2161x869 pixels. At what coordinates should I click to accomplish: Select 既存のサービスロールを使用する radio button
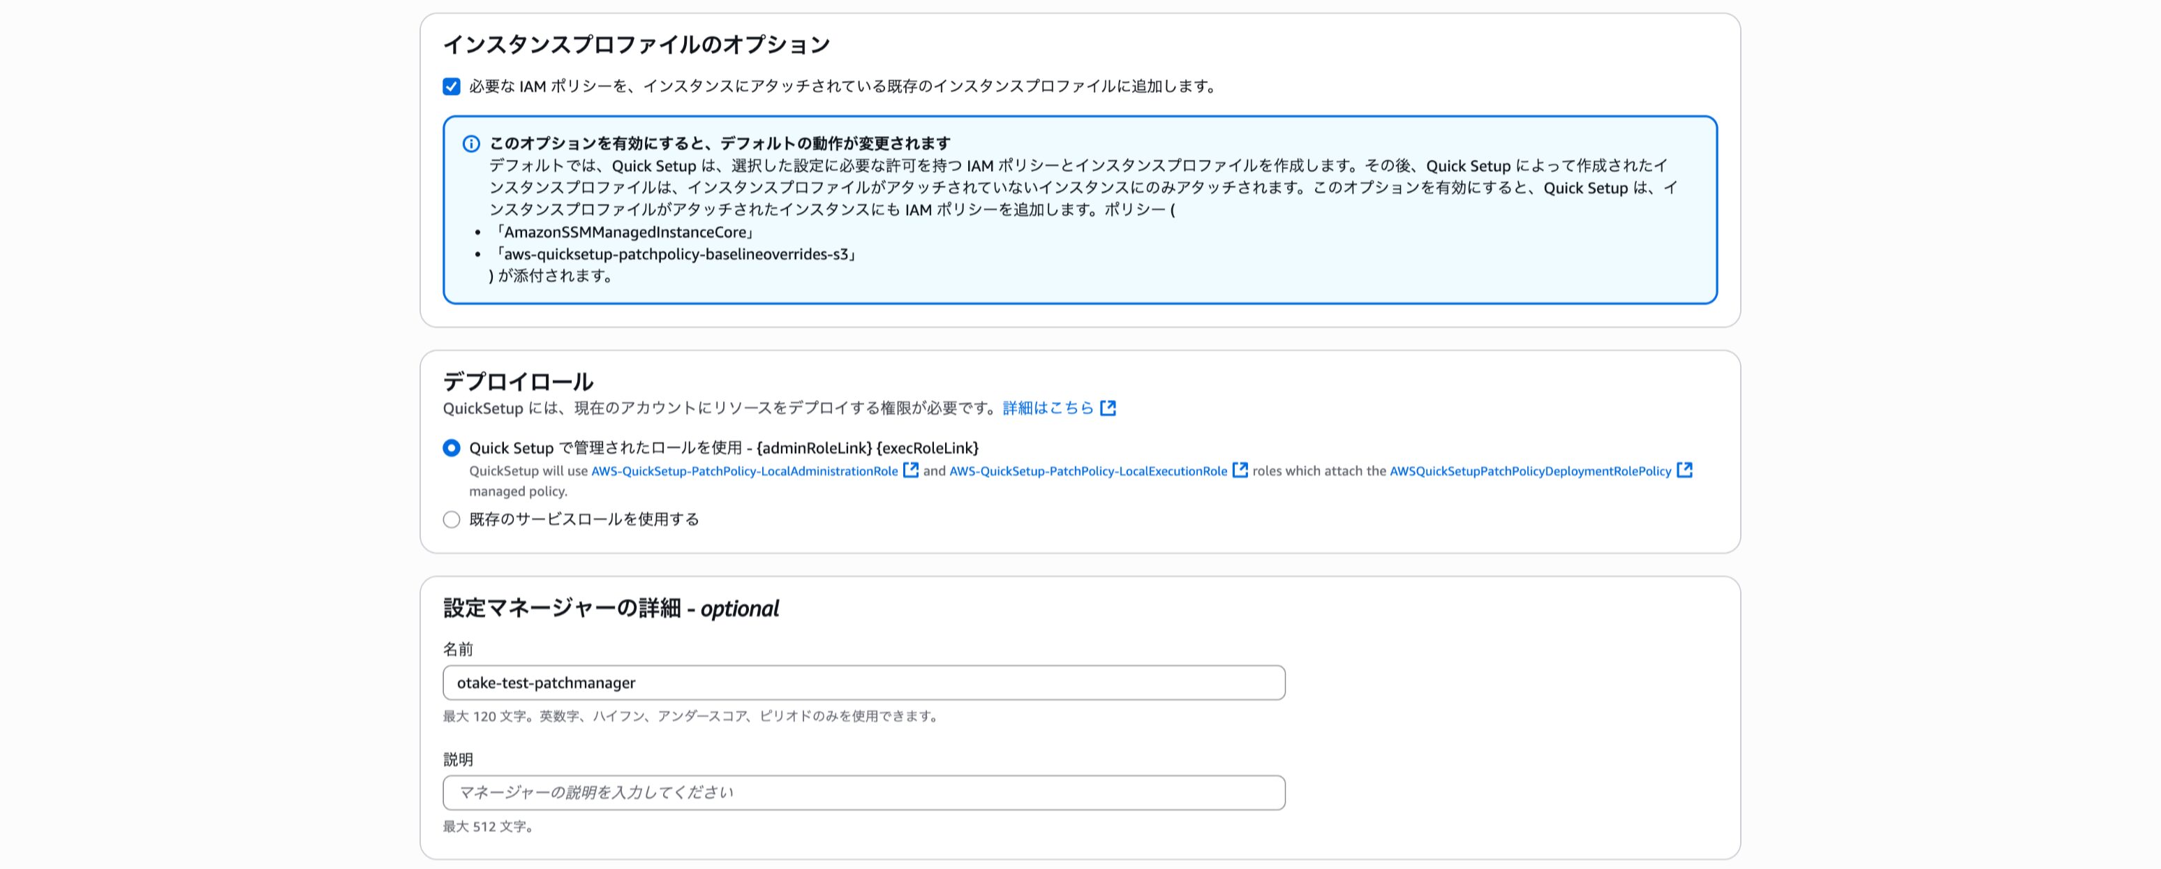(x=452, y=519)
